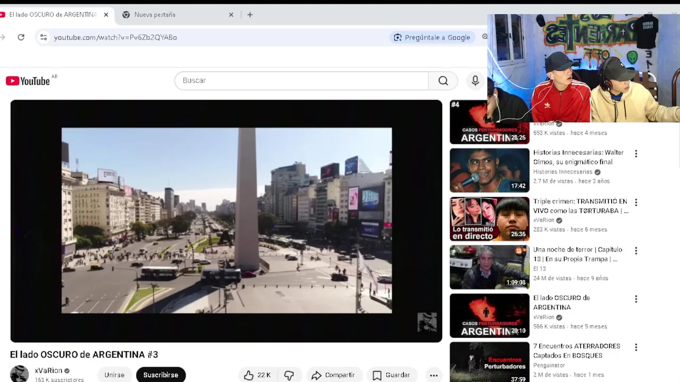Click the main video player
680x382 pixels.
click(226, 221)
